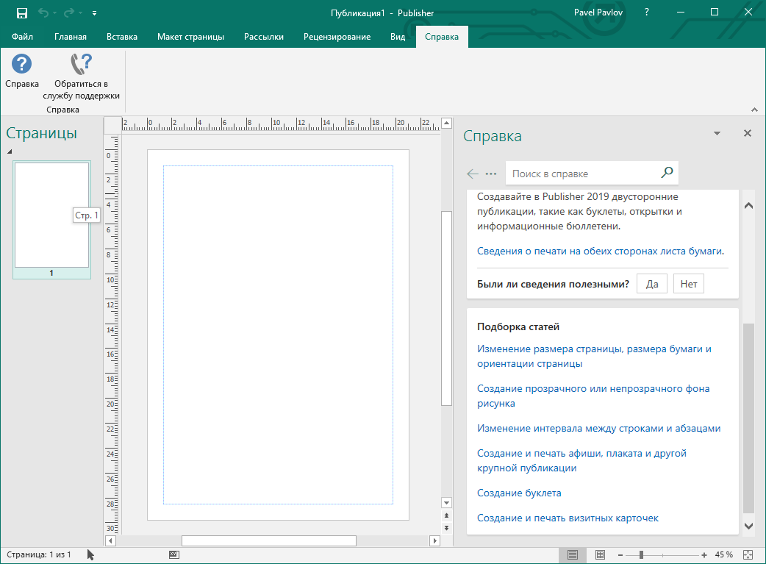Collapse the ribbon with the chevron
The image size is (766, 564).
coord(755,110)
